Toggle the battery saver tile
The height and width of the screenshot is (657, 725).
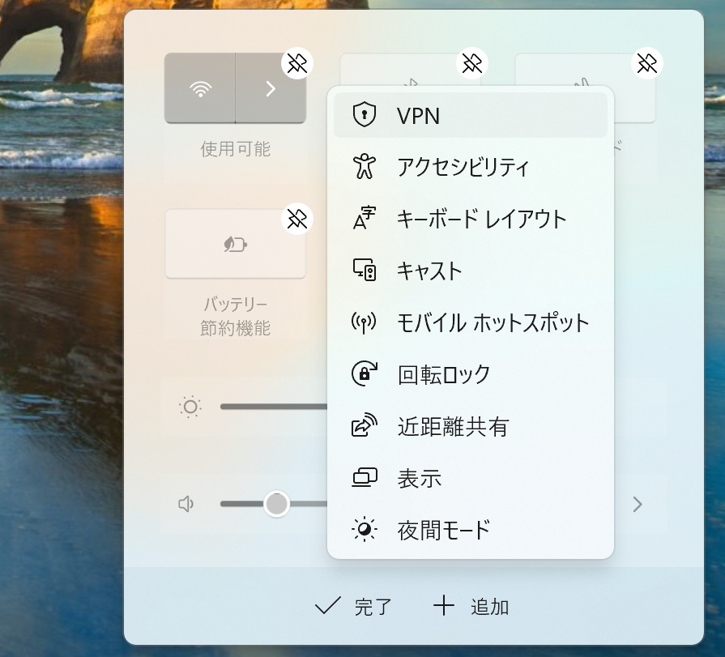(236, 244)
